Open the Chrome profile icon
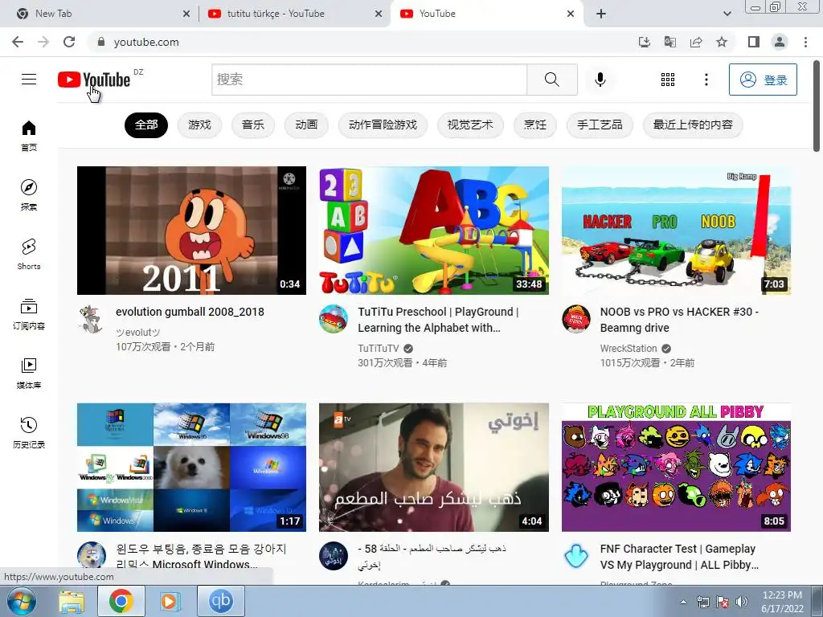823x617 pixels. tap(780, 42)
